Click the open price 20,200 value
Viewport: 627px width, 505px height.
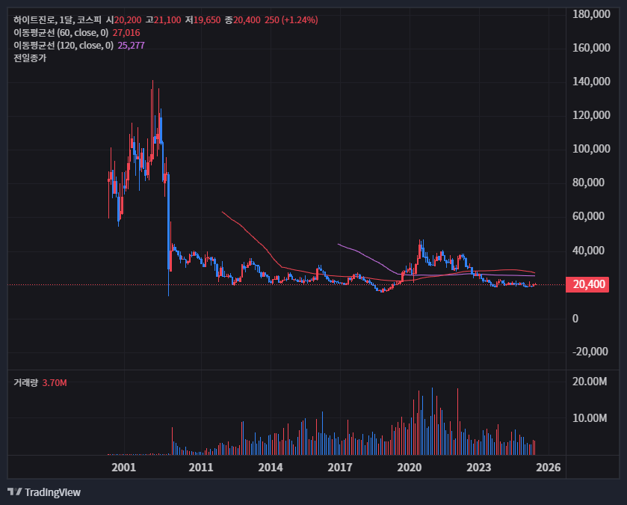(128, 20)
